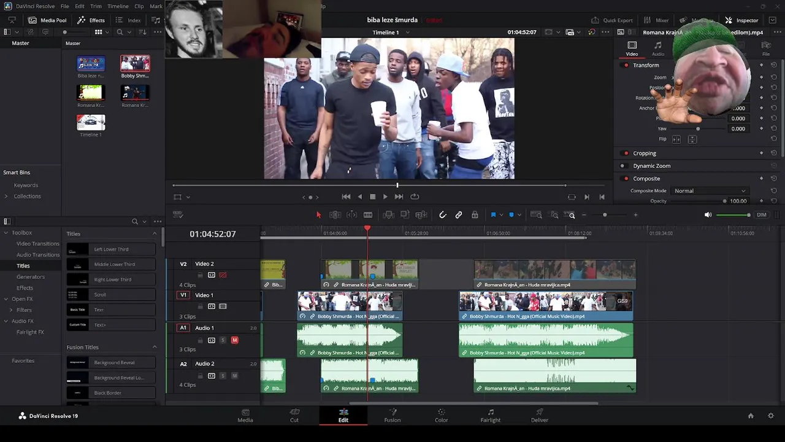Expand the Open FX tree

(x=6, y=299)
